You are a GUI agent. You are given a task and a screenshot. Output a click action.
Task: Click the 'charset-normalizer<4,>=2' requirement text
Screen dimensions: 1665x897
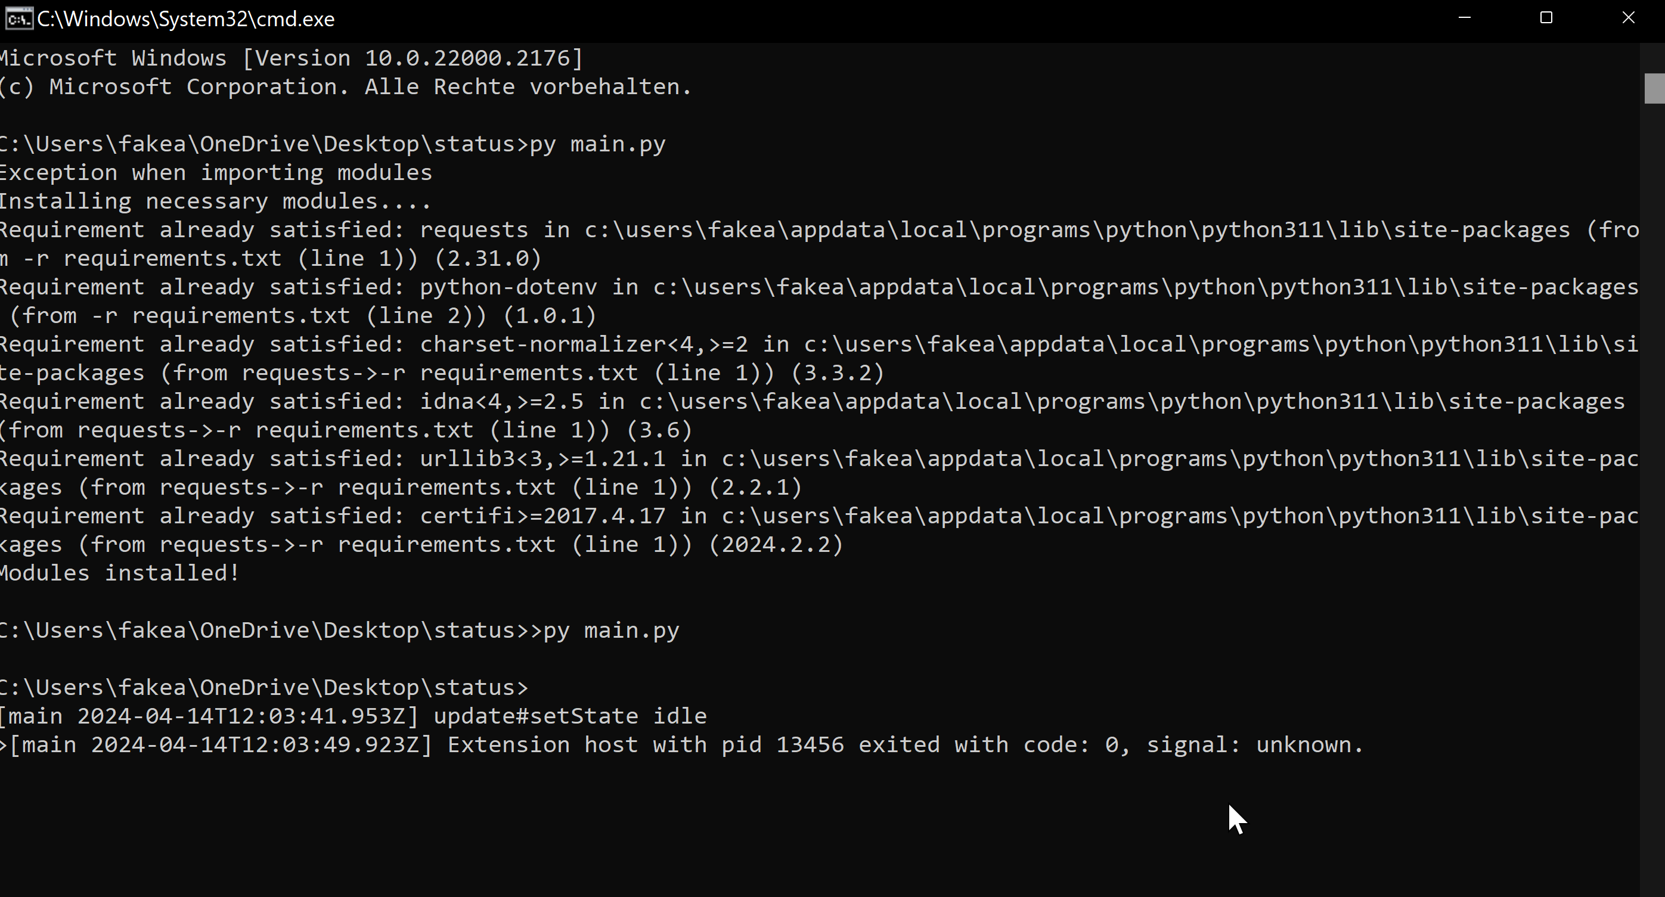584,344
